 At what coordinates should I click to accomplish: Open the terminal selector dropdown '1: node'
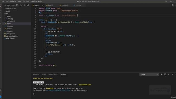(149, 75)
